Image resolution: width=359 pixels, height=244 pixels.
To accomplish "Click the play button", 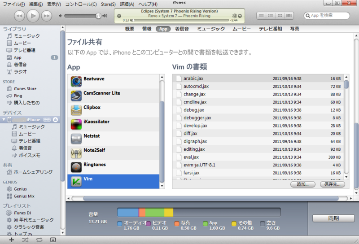I will pos(33,16).
